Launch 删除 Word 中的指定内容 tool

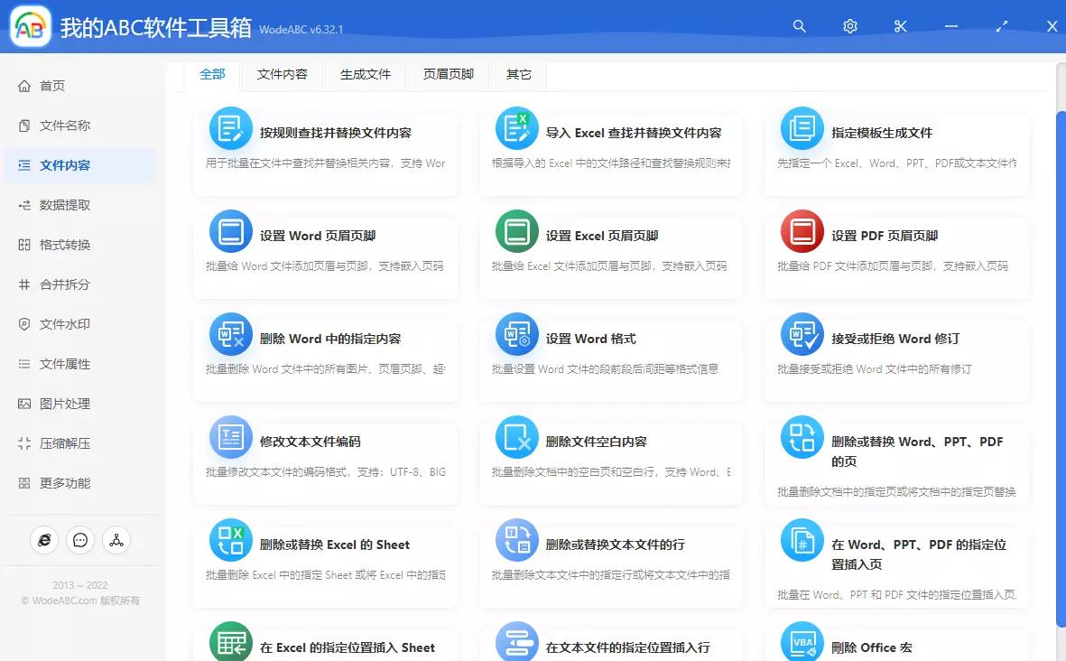[325, 355]
